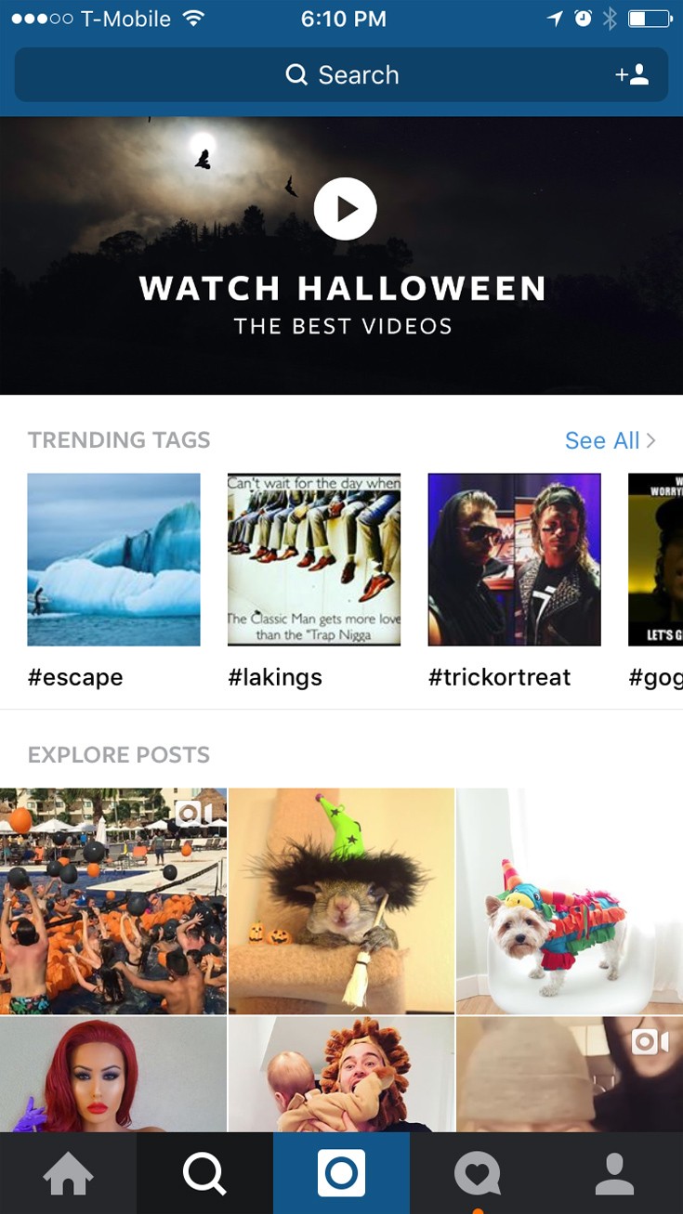Tap the location arrow in status bar
The width and height of the screenshot is (683, 1214).
[x=555, y=19]
